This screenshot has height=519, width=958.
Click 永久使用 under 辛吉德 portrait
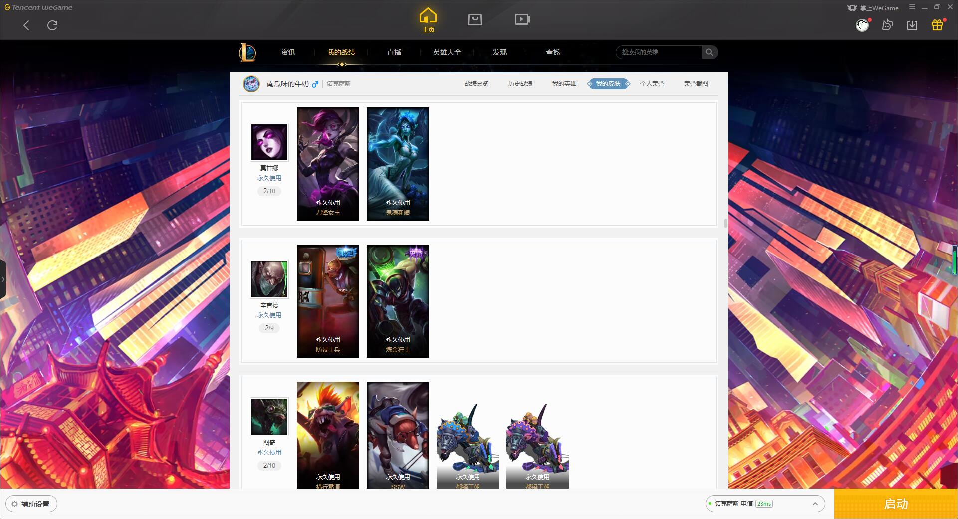click(x=269, y=315)
